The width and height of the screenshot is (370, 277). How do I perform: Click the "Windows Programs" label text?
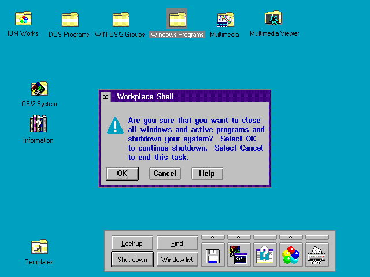point(177,35)
